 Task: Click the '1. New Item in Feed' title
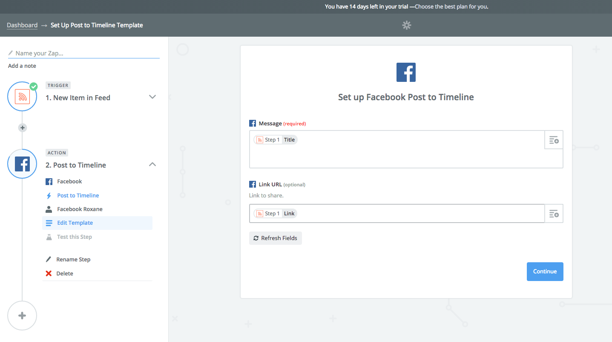click(x=78, y=98)
